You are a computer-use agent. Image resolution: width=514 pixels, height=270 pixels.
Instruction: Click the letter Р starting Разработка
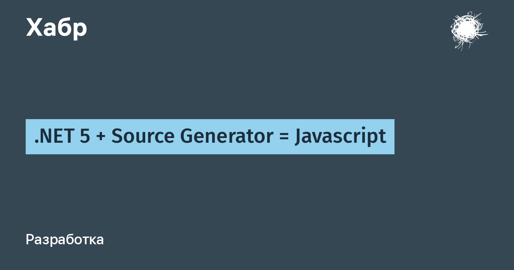(30, 240)
